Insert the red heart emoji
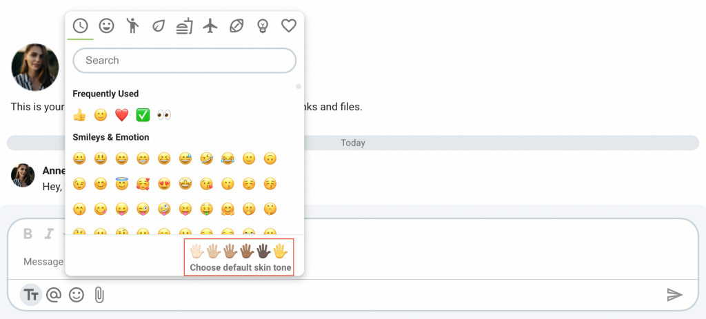Screen dimensions: 706x319 121,115
